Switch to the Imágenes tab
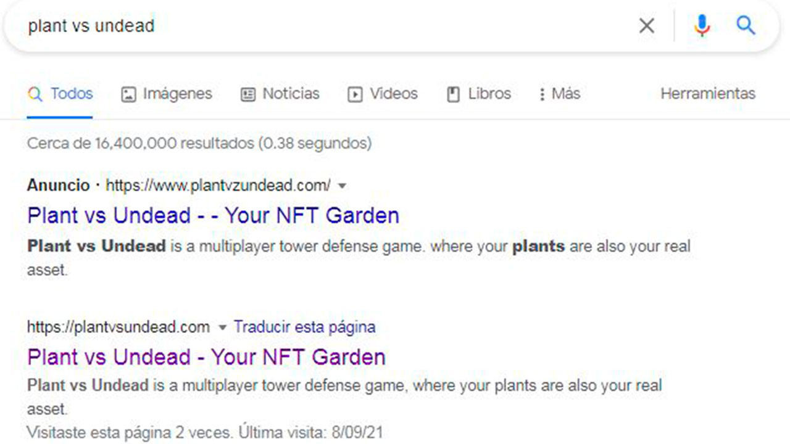 (x=167, y=94)
